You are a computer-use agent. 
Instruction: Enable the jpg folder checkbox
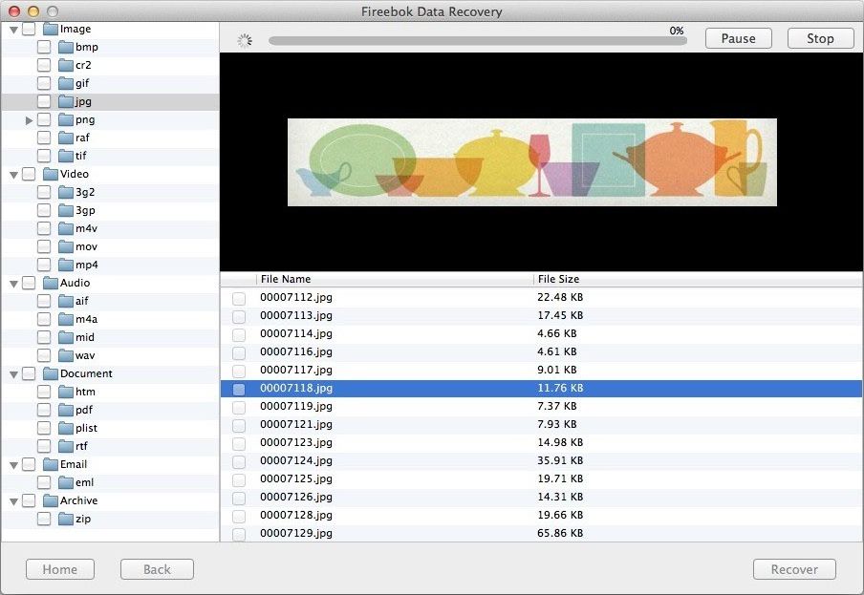(x=44, y=102)
